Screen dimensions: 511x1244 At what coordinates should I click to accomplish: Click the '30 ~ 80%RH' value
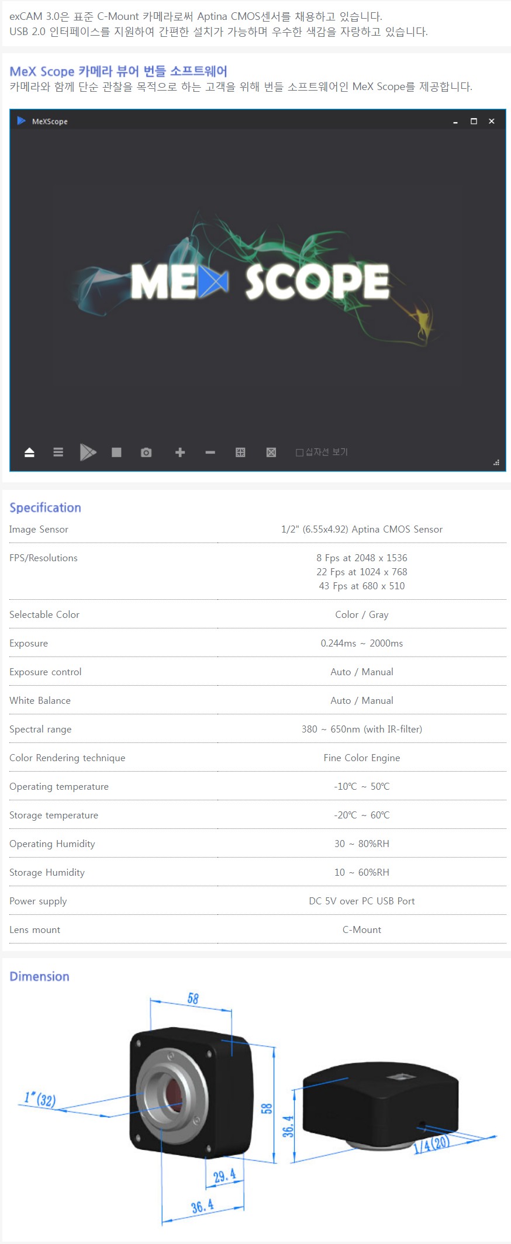coord(362,844)
